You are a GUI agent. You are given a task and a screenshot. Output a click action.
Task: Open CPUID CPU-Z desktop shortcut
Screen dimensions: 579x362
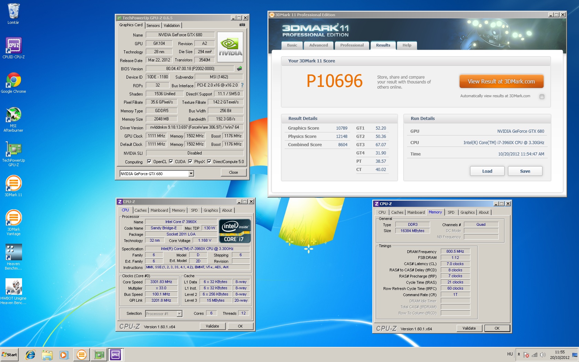click(13, 48)
